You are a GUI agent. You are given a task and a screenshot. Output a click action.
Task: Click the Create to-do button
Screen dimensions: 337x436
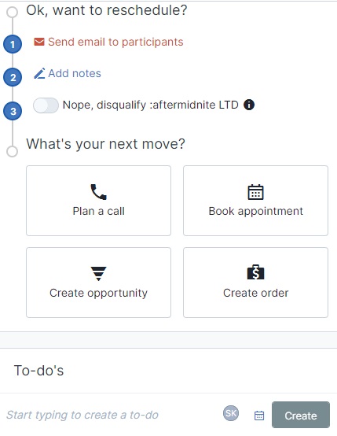(301, 415)
